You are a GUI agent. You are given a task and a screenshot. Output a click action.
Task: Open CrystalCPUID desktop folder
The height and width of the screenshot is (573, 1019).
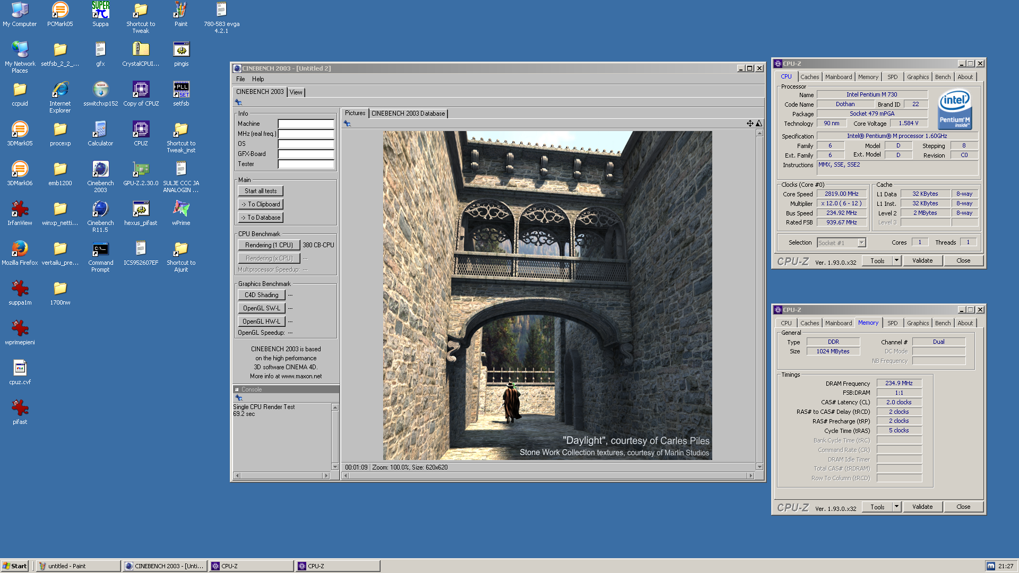[x=141, y=54]
